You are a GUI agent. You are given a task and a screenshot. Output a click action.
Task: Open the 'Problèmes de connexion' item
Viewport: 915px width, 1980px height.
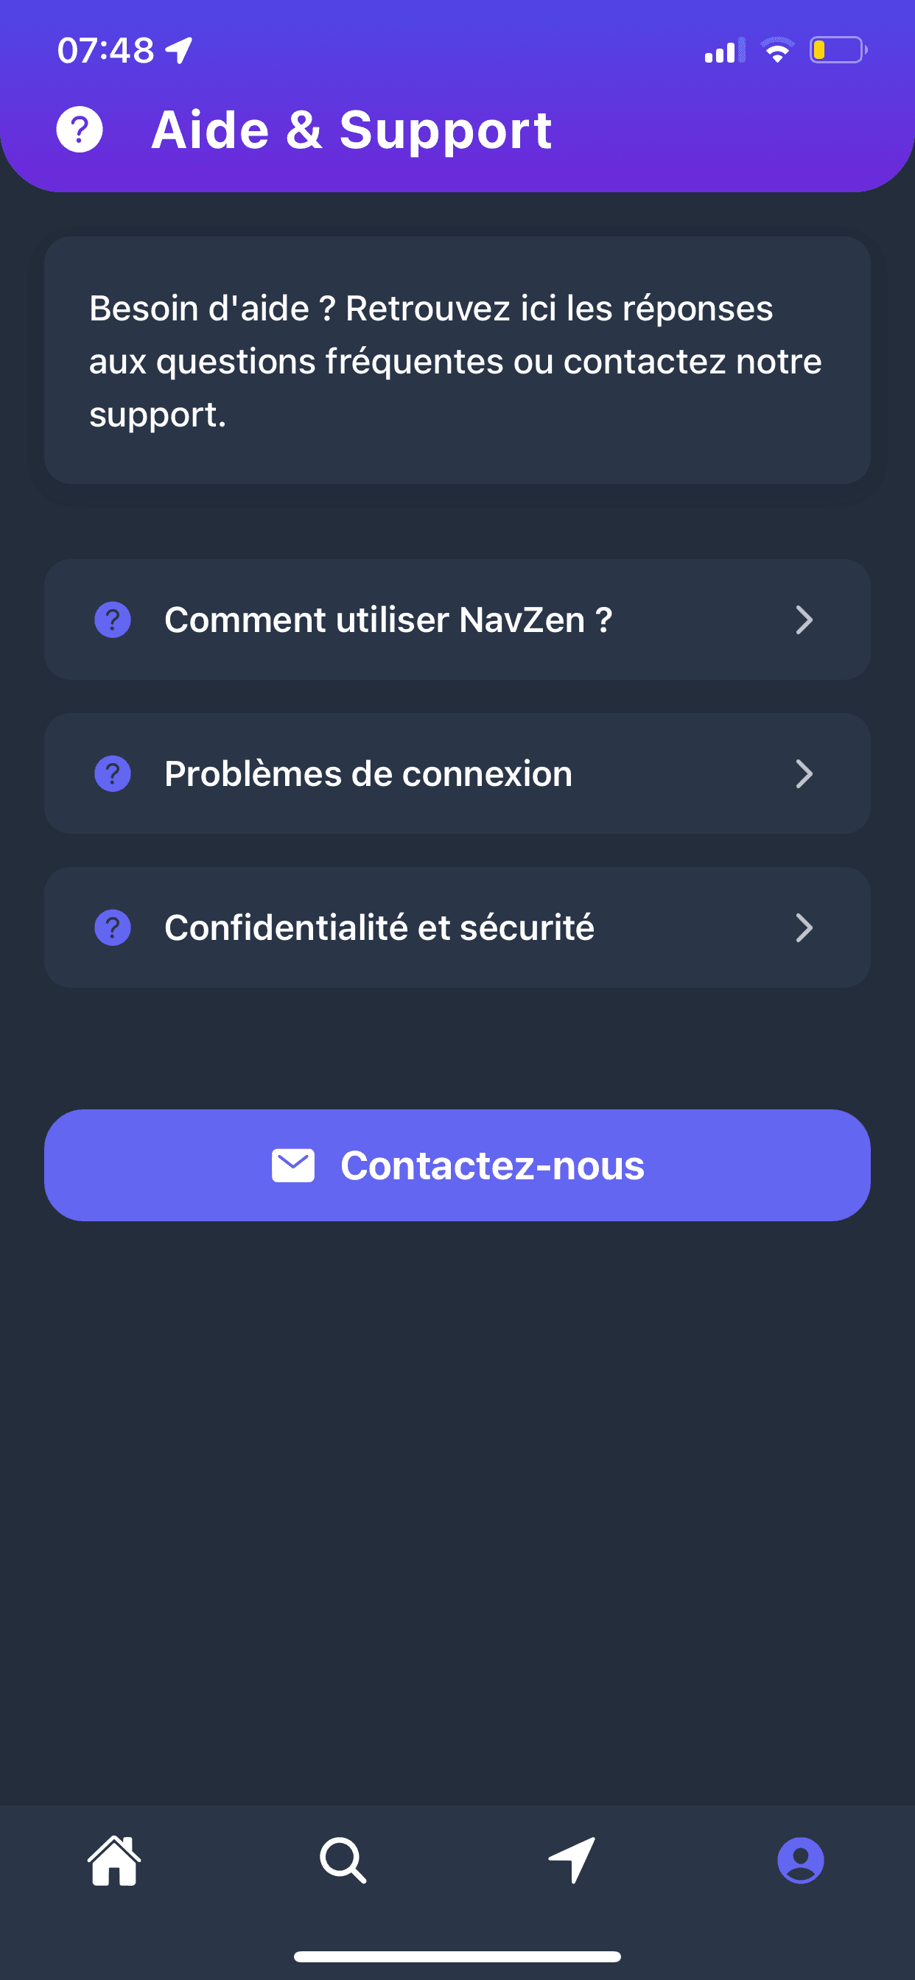[368, 774]
